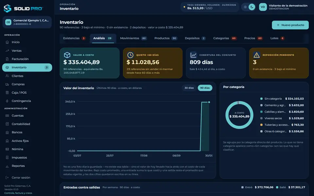The width and height of the screenshot is (314, 196).
Task: Click the Víveres secos $ 1.529,60 row
Action: click(x=282, y=118)
